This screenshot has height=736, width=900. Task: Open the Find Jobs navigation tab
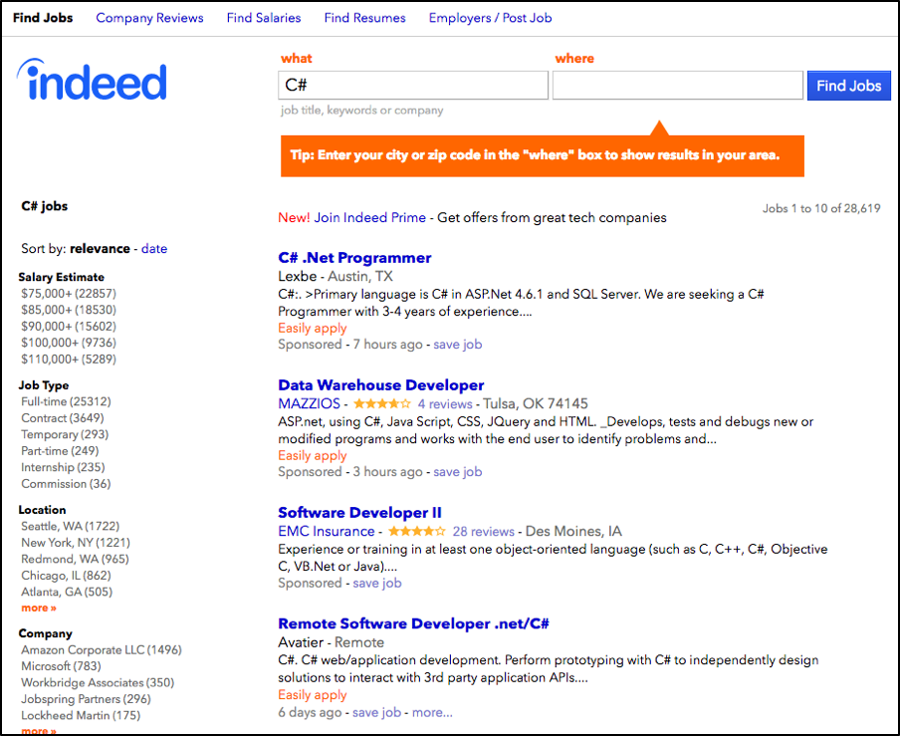[x=43, y=18]
